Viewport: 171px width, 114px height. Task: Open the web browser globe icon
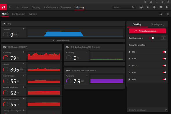[141, 7]
